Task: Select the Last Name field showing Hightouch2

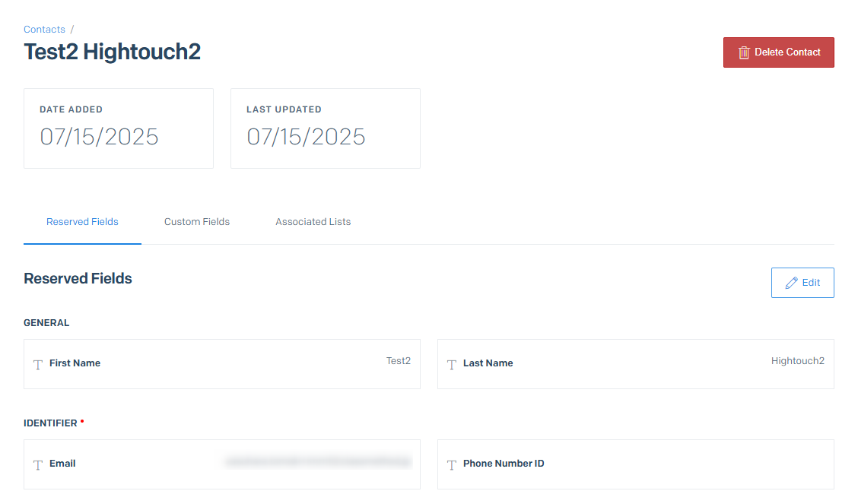Action: tap(636, 364)
